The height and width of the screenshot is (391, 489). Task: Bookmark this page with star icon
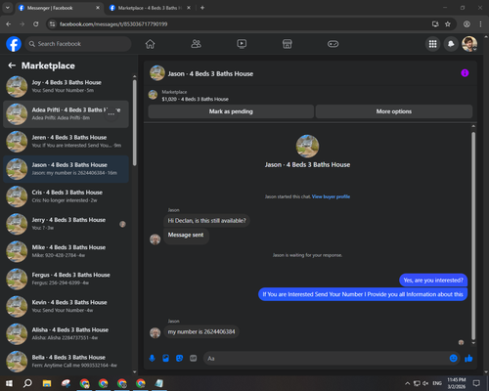tap(448, 24)
